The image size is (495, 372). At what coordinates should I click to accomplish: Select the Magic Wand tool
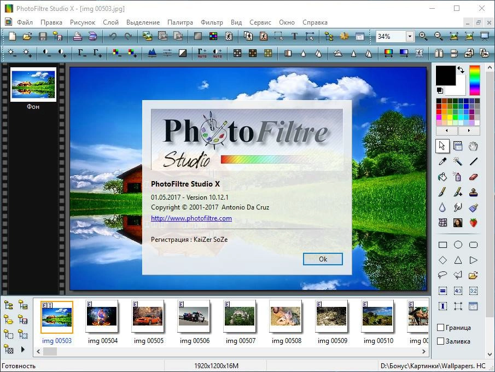coord(458,161)
